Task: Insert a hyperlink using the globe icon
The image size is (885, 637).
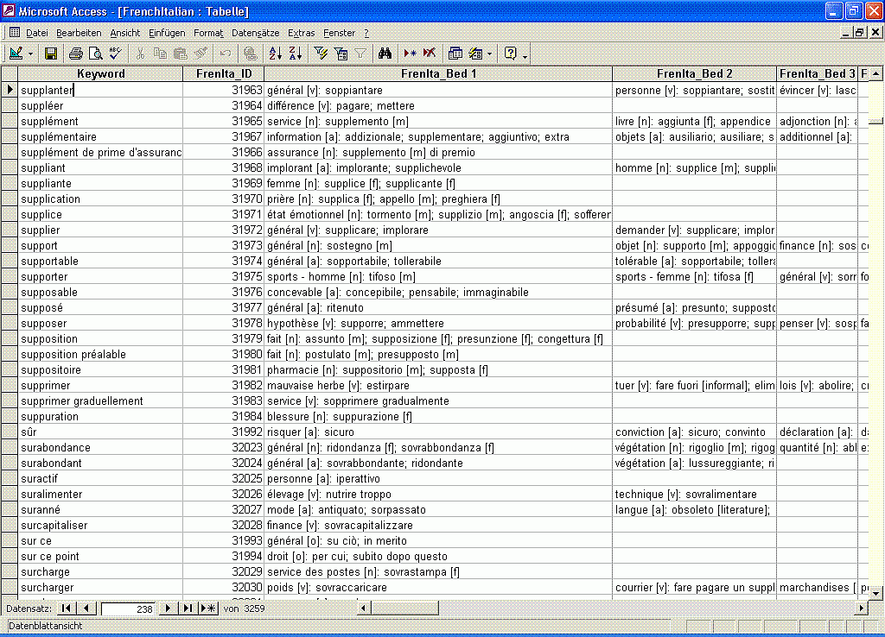Action: tap(250, 54)
